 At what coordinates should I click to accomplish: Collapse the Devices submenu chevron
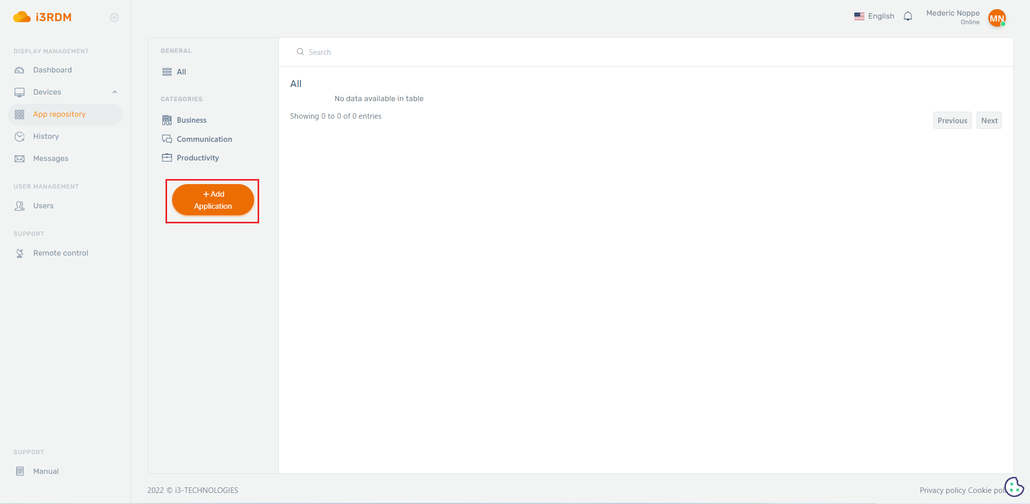coord(115,92)
